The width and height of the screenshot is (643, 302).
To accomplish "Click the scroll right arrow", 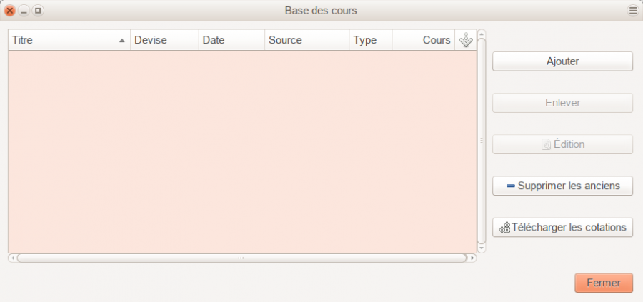I will pos(472,258).
